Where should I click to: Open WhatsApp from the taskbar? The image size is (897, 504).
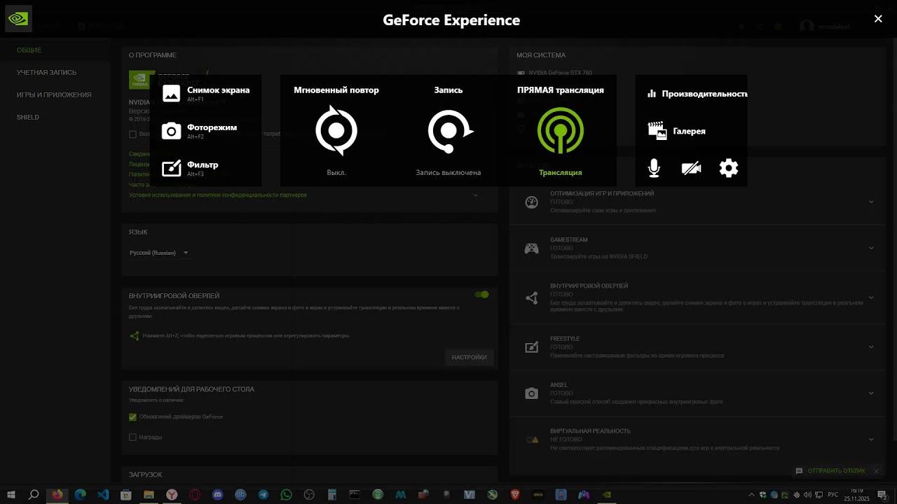coord(286,495)
